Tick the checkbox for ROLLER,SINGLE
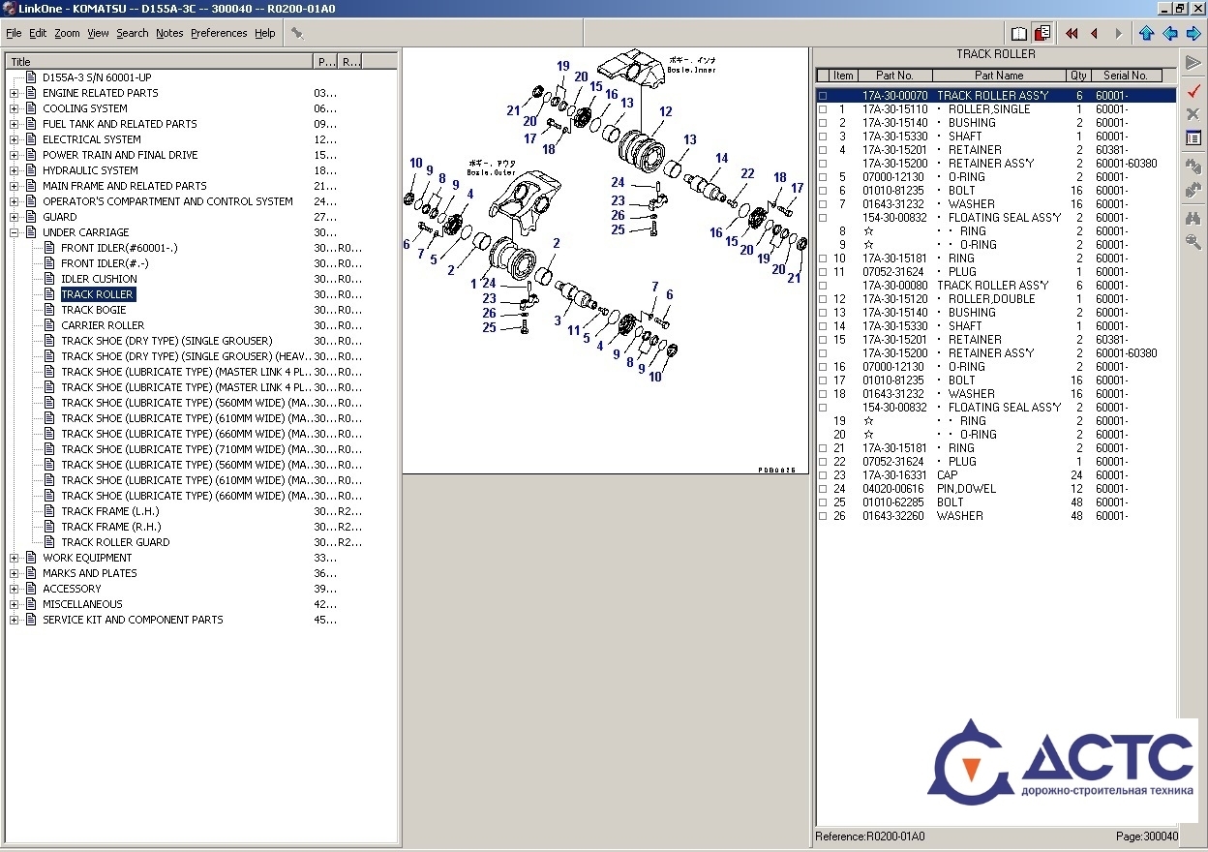 pyautogui.click(x=823, y=109)
